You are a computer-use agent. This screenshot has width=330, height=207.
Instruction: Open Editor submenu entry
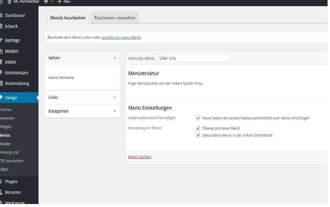pos(4,170)
